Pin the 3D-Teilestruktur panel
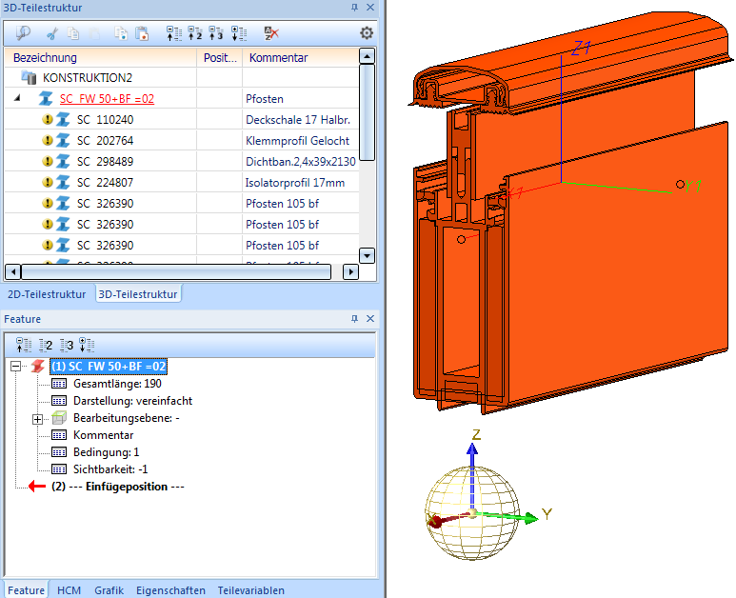 click(x=355, y=8)
